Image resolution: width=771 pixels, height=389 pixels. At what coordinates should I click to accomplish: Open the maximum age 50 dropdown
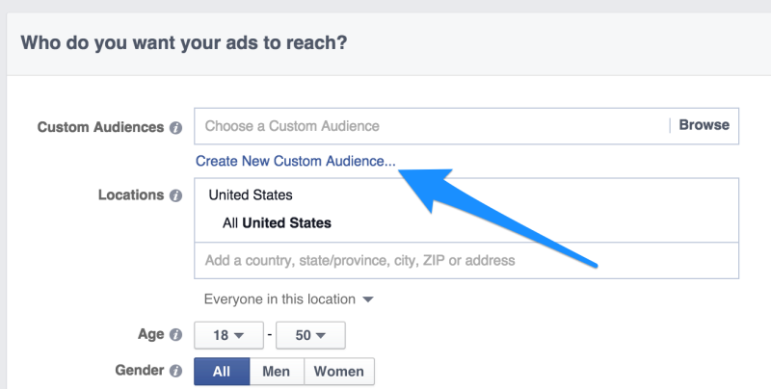click(x=310, y=335)
